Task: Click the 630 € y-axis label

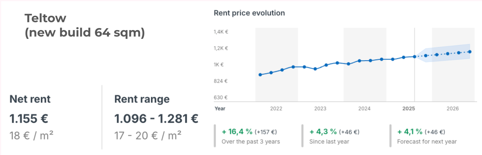Action: pyautogui.click(x=221, y=97)
